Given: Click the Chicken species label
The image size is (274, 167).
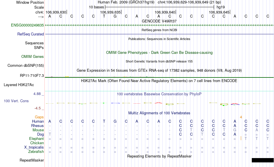Looking at the screenshot, I should point(37,143).
